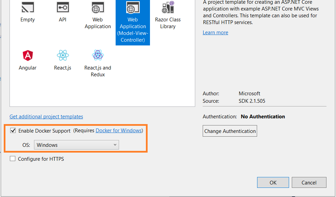The image size is (336, 197).
Task: Cancel the new project dialog
Action: 309,182
